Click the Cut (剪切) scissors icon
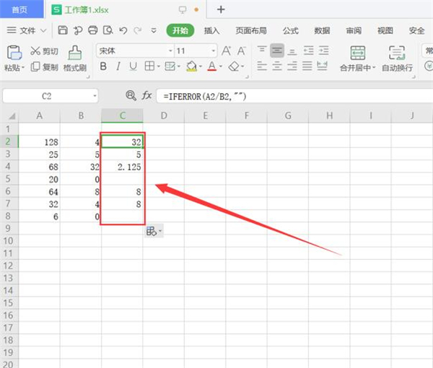This screenshot has width=433, height=368. [x=36, y=51]
